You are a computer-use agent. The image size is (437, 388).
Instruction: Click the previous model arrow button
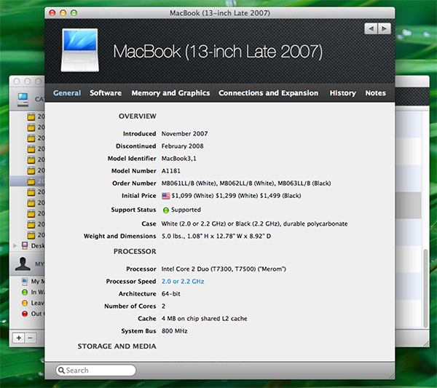[371, 28]
